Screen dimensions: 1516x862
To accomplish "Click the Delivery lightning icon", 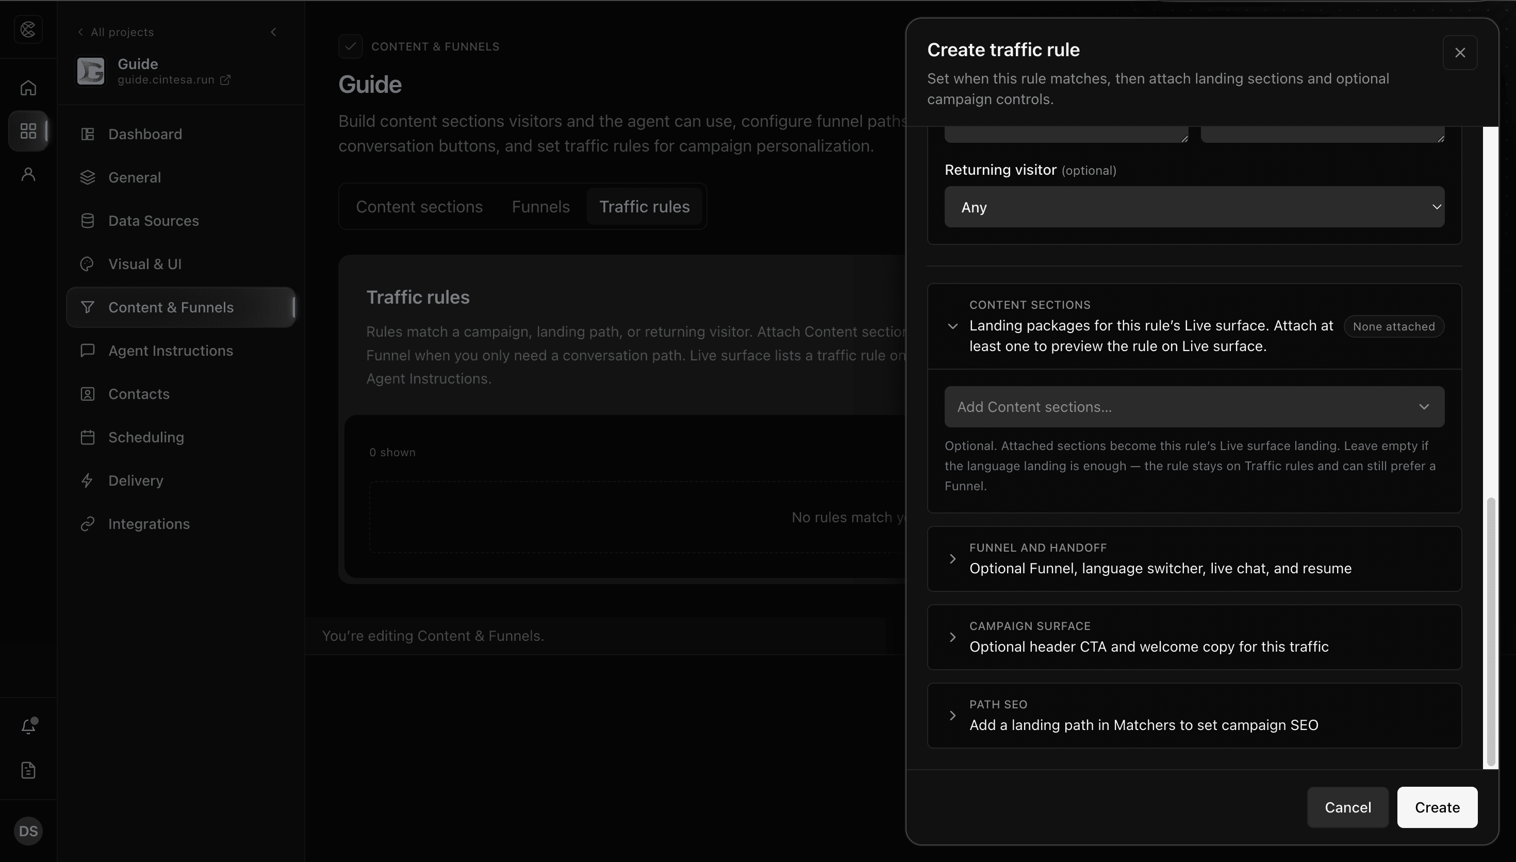I will pos(88,480).
